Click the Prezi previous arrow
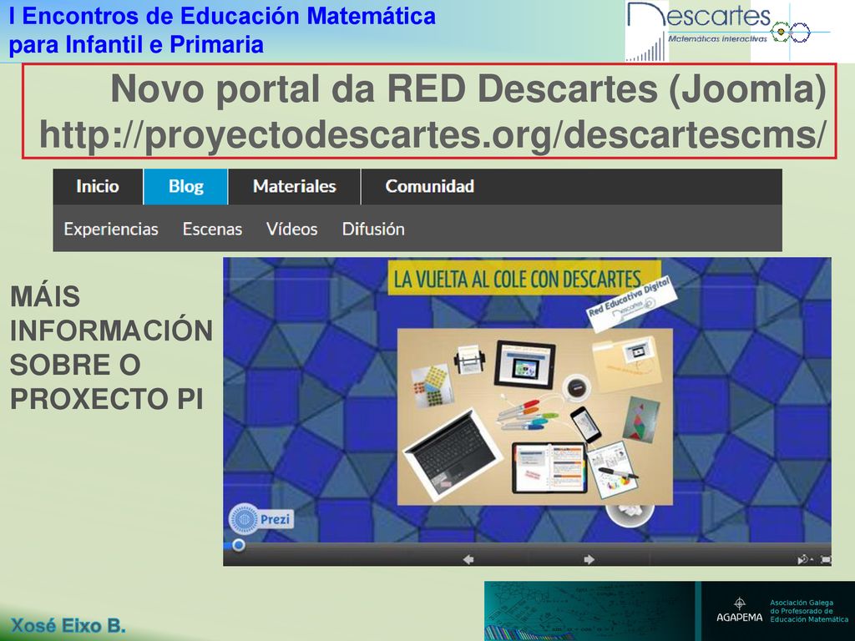 tap(468, 559)
